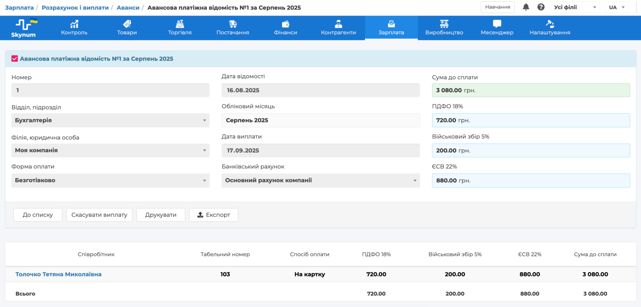Open the Форма оплати Безготівково dropdown
641x307 pixels.
tap(110, 180)
